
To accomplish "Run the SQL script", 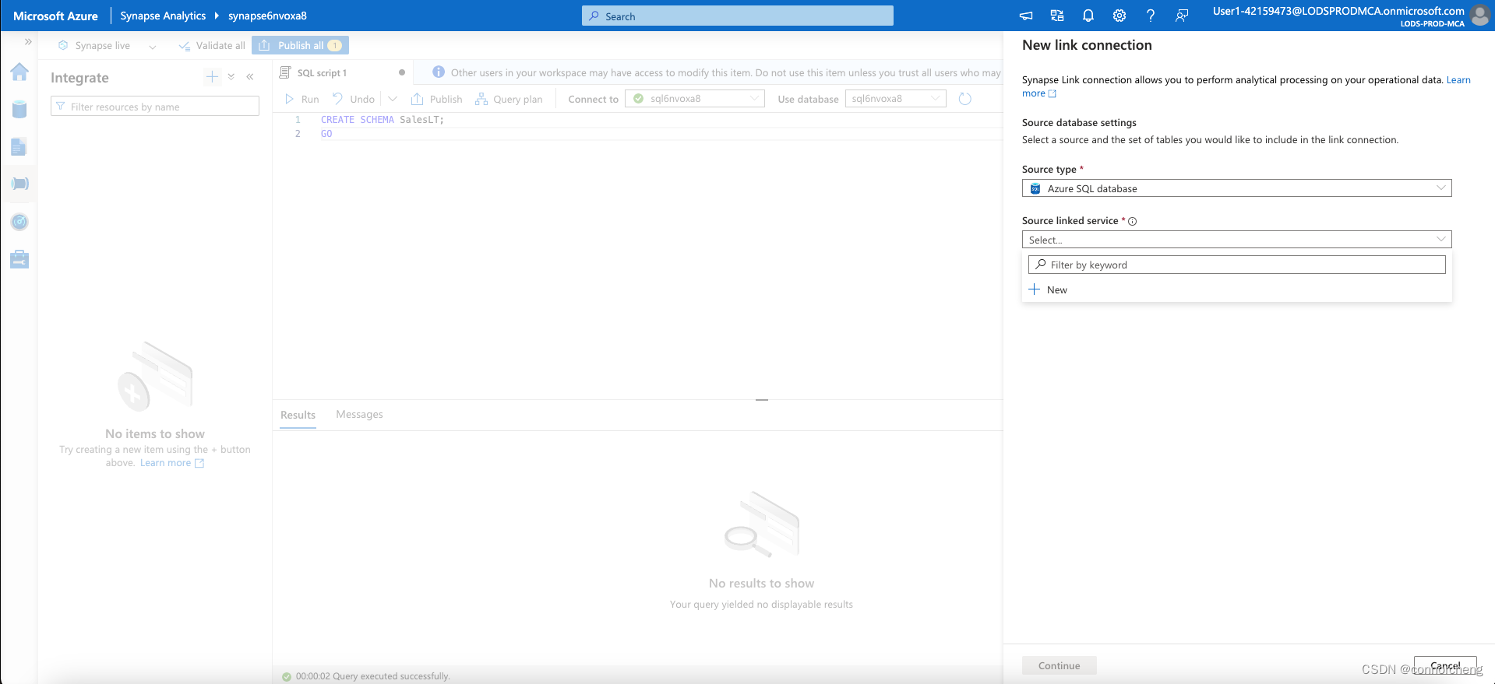I will click(x=302, y=99).
